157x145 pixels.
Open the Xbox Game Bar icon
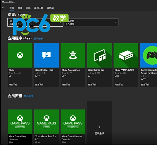pyautogui.click(x=99, y=55)
